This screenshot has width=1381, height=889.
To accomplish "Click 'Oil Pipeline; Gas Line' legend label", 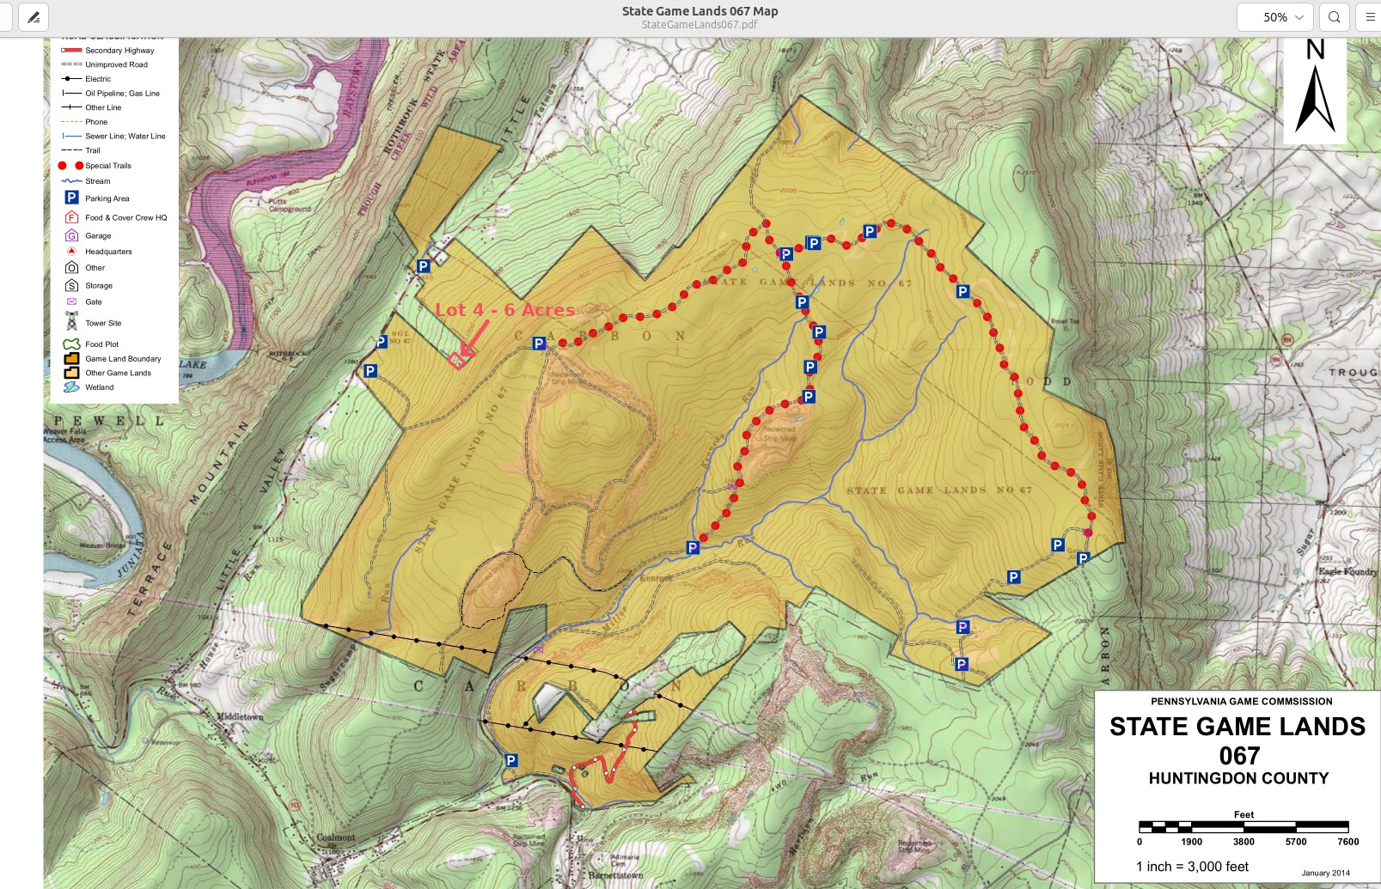I will tap(122, 93).
